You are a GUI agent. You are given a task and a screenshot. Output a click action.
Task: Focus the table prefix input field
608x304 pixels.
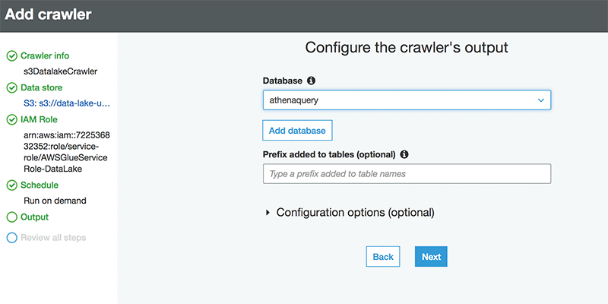407,174
